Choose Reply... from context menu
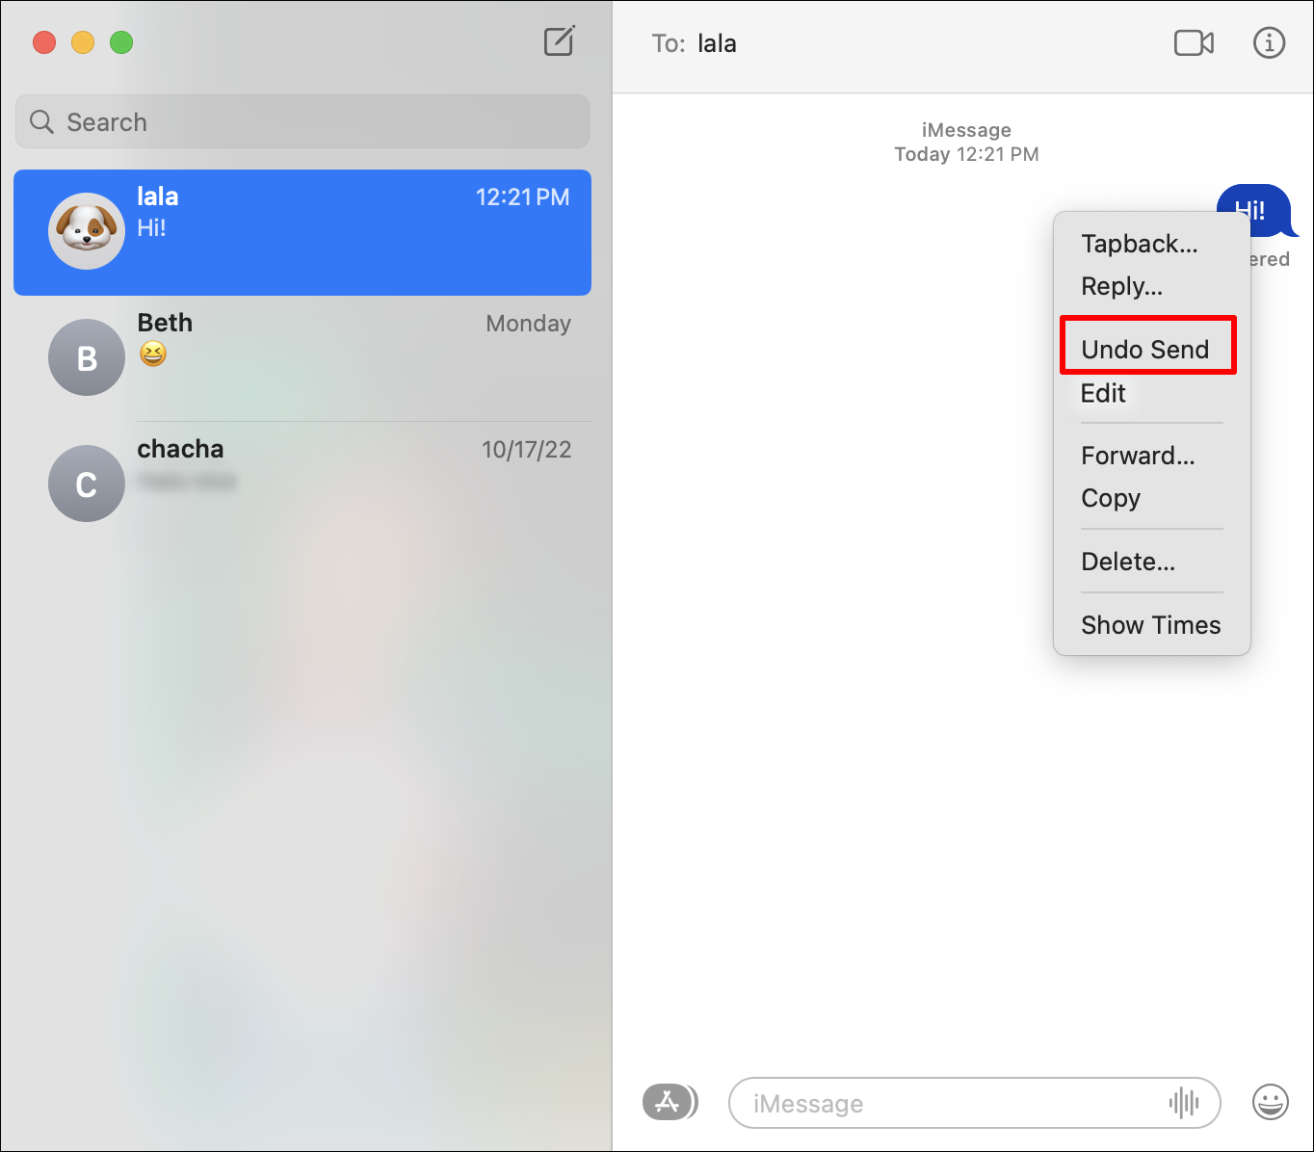1314x1152 pixels. click(x=1122, y=286)
